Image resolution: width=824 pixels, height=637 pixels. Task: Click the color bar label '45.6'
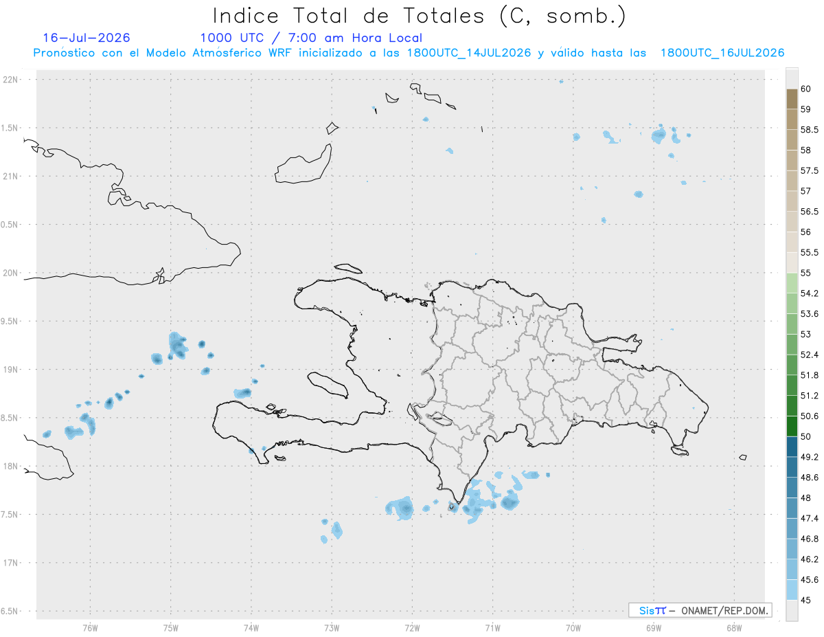coord(810,579)
